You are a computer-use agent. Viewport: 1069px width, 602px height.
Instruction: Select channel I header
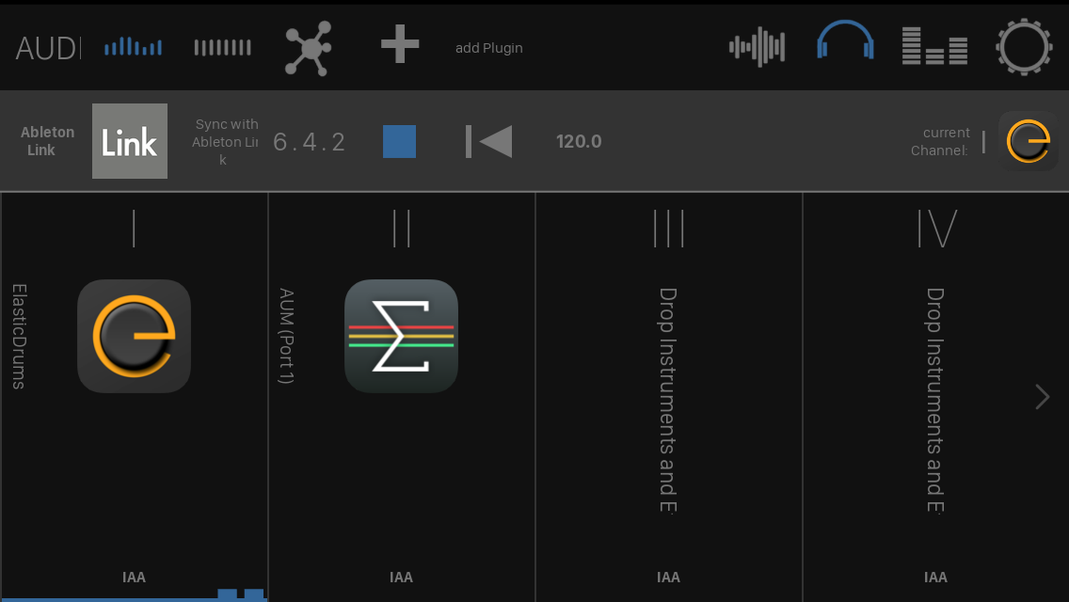(134, 228)
